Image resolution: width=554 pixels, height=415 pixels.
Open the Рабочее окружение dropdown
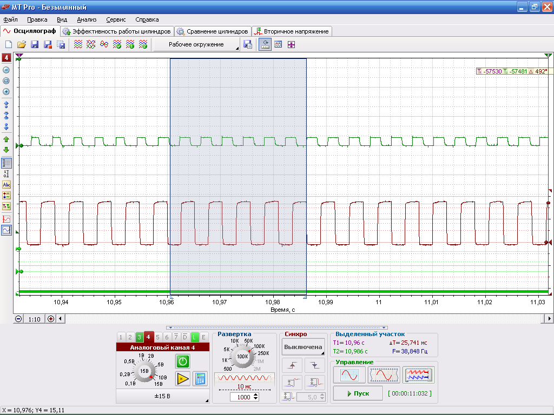click(197, 44)
